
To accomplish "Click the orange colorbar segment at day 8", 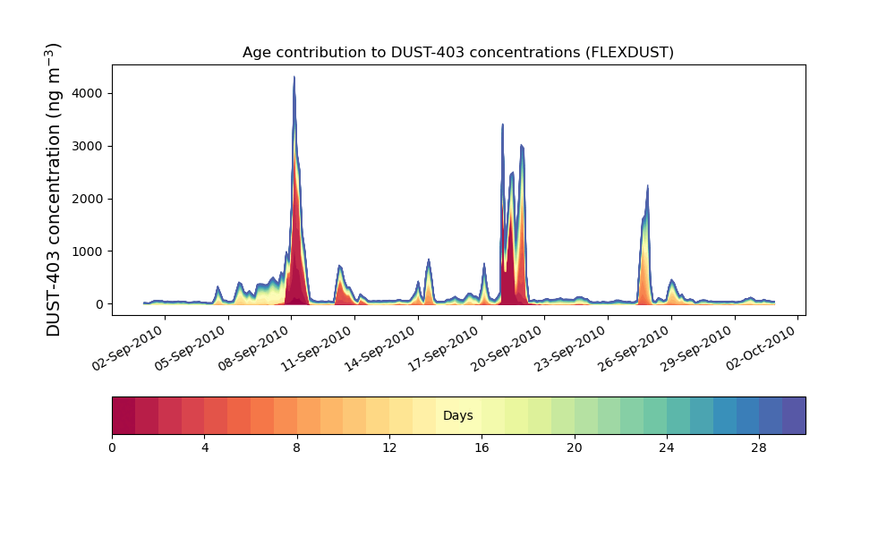I will tap(309, 415).
